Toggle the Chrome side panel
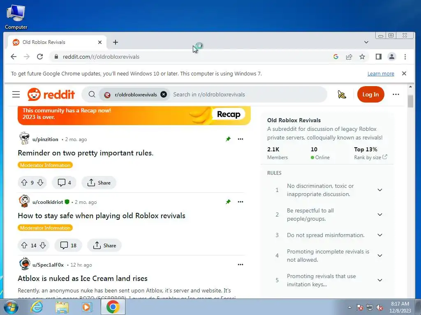 [x=379, y=57]
